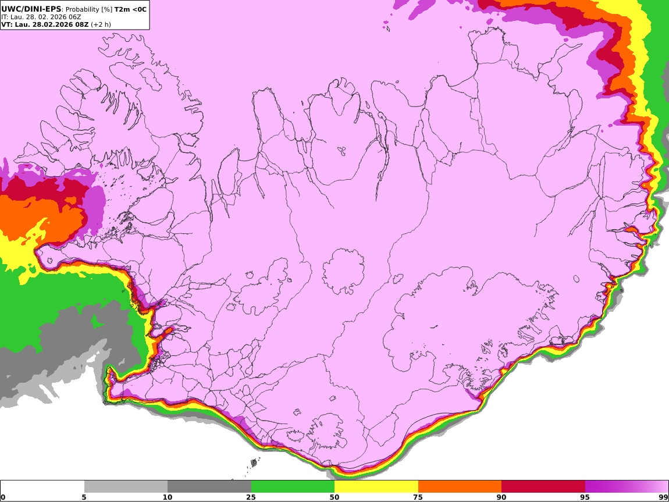Viewport: 669px width, 502px height.
Task: Click the legend tick label '90'
Action: coord(501,497)
